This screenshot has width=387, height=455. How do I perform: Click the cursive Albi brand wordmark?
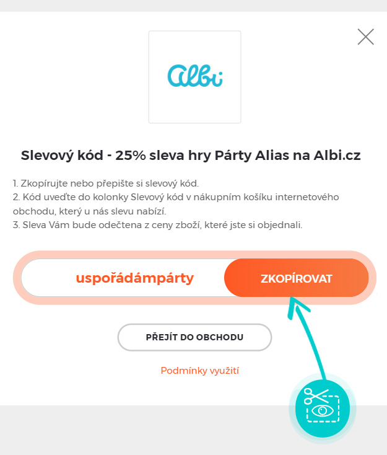coord(195,76)
